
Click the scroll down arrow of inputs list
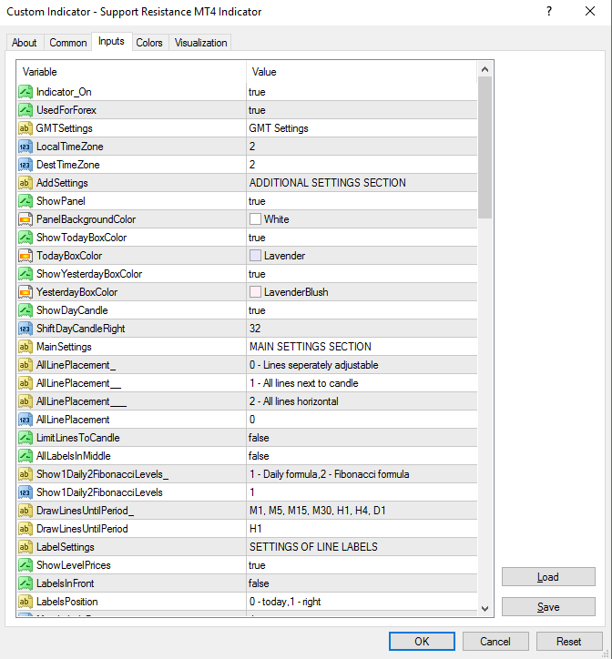484,608
